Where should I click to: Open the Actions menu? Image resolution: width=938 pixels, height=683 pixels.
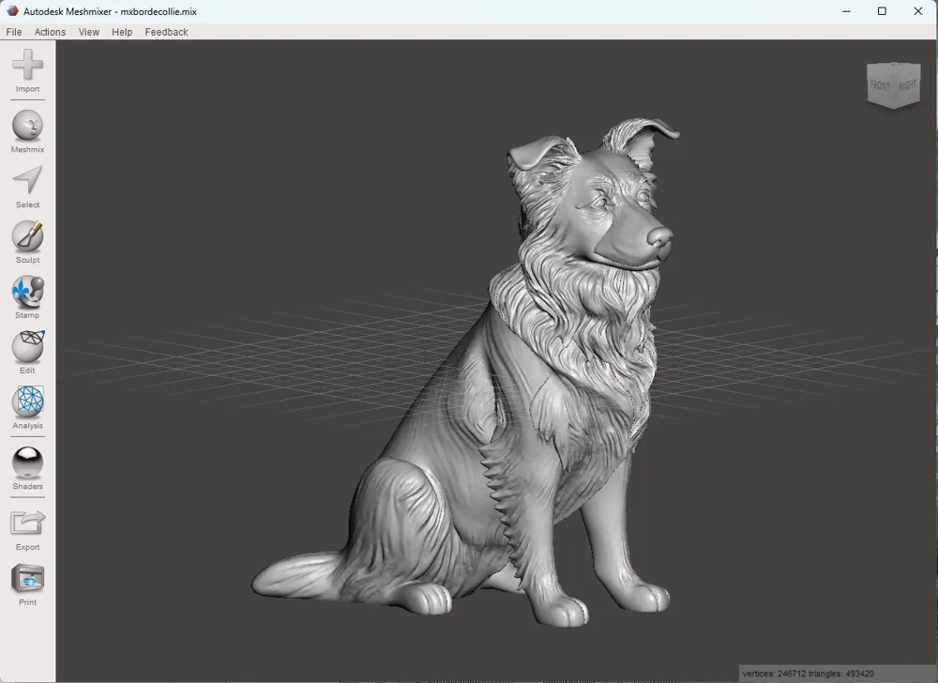click(50, 32)
